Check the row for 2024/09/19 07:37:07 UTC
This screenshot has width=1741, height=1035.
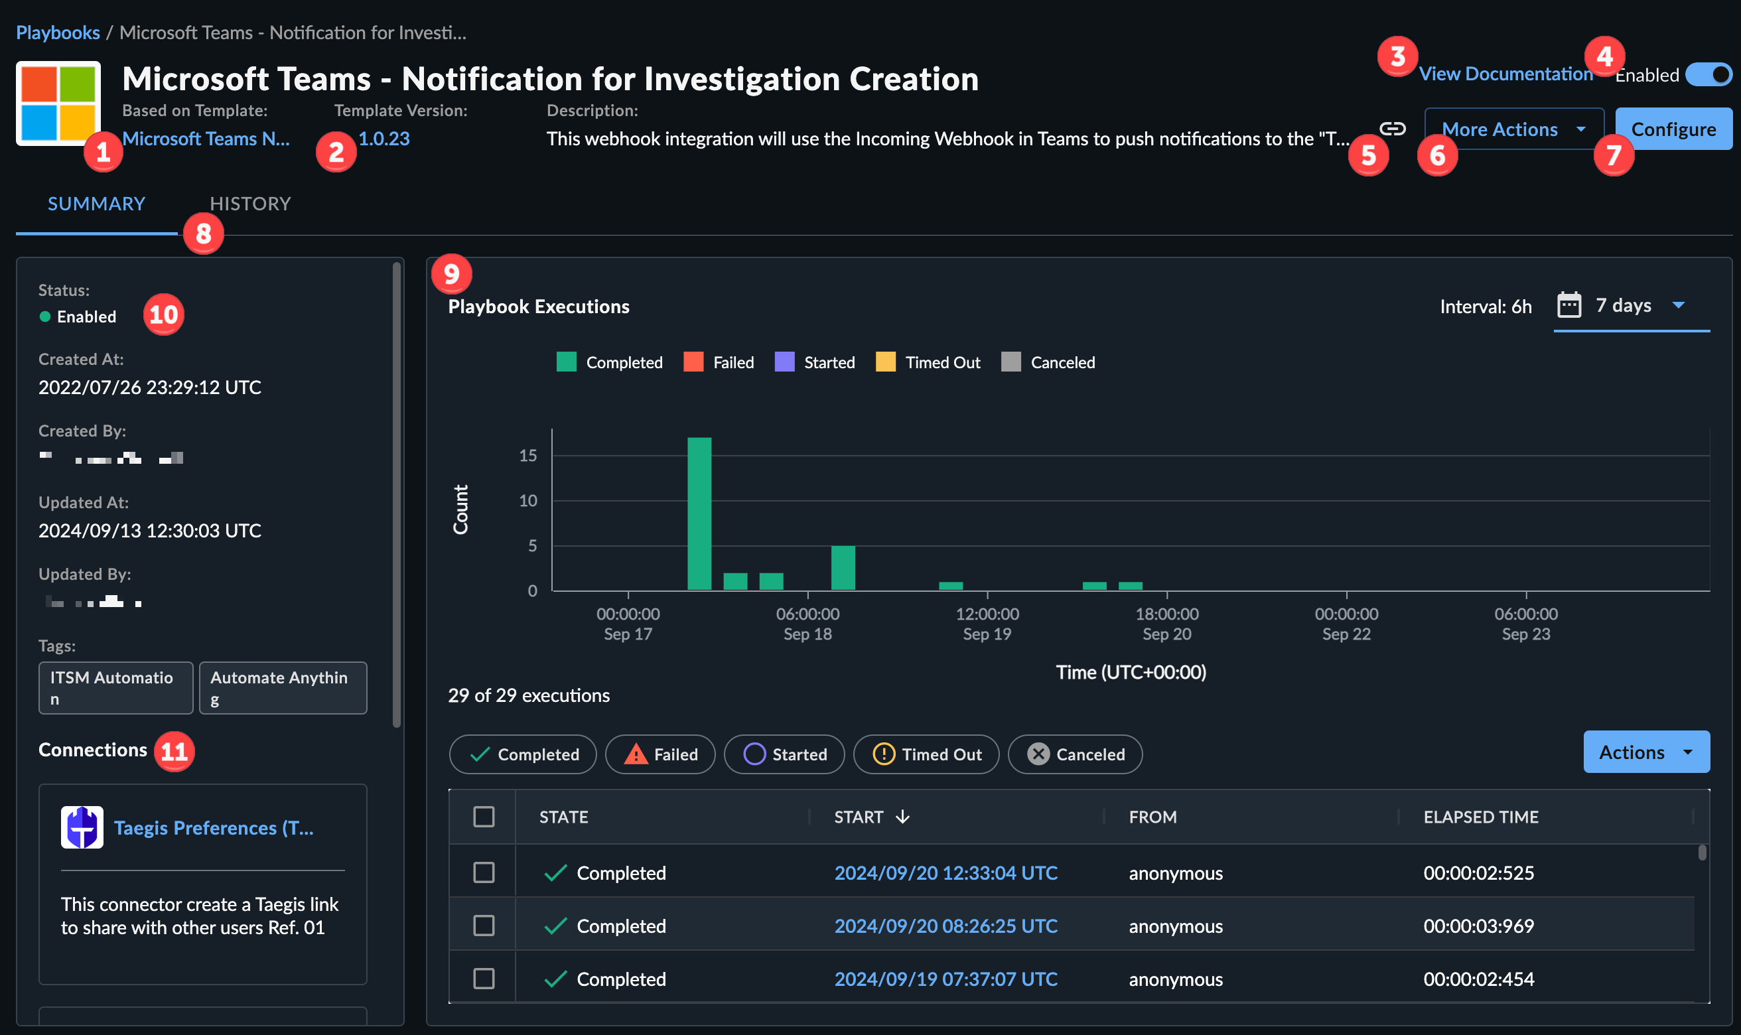pyautogui.click(x=483, y=979)
